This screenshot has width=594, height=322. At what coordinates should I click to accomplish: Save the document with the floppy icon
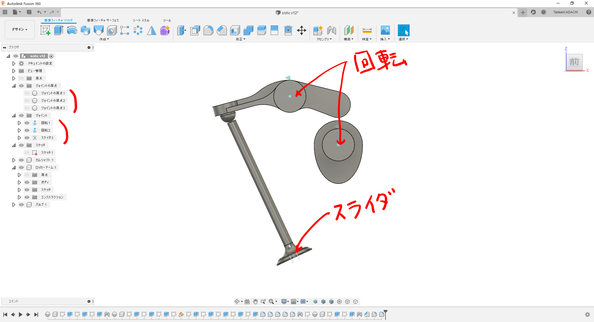pos(29,12)
